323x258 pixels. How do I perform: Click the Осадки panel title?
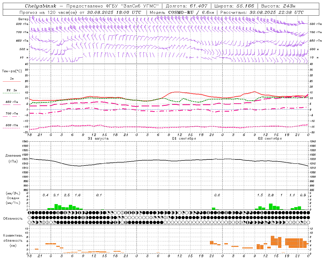tap(13, 198)
